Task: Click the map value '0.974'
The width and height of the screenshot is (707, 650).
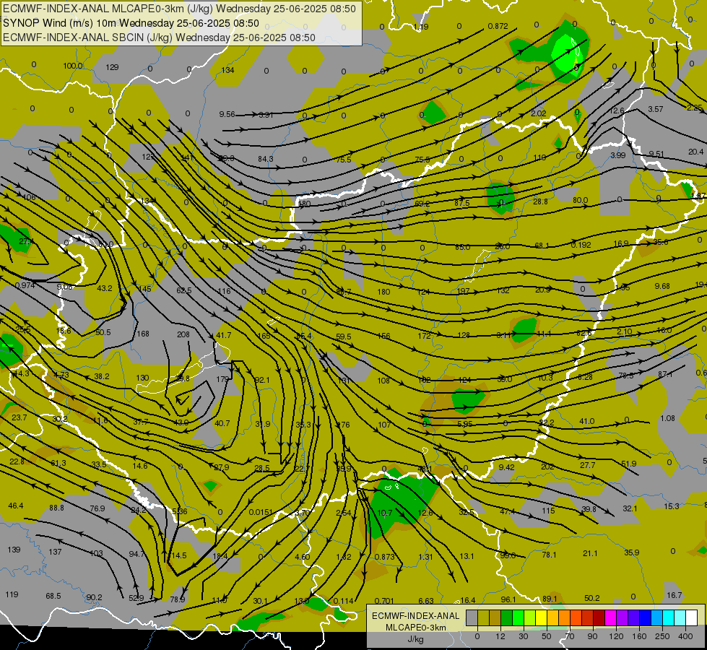Action: pos(25,285)
